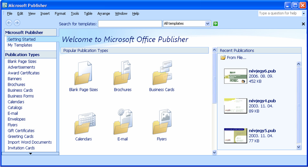Open the Tools menu
308x167 pixels.
tap(75, 13)
